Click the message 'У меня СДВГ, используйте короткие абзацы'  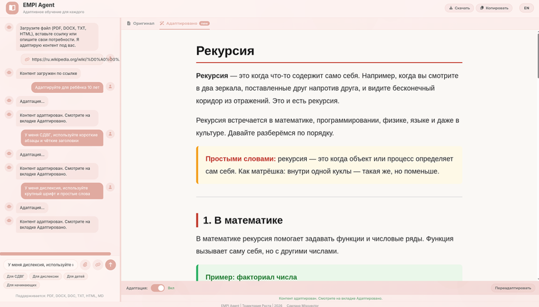pyautogui.click(x=62, y=138)
